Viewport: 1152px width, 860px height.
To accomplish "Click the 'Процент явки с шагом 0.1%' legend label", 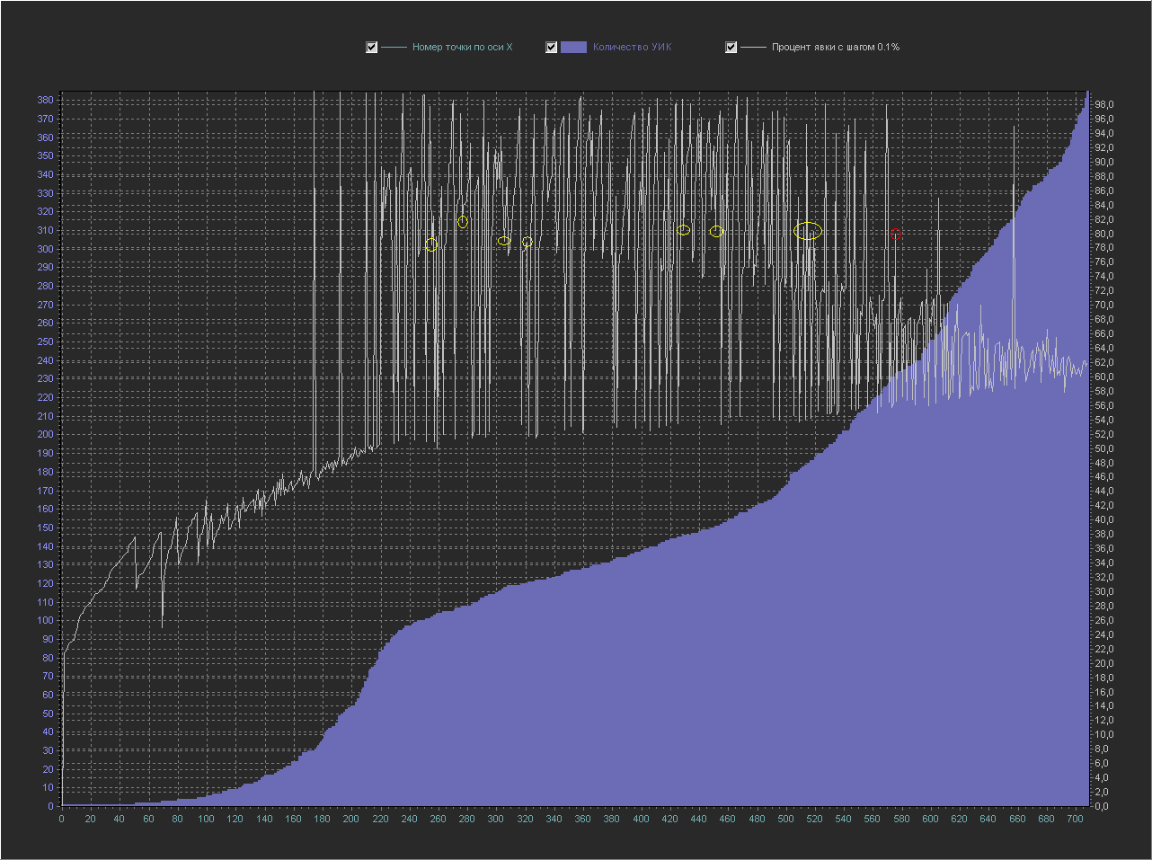I will pyautogui.click(x=836, y=48).
